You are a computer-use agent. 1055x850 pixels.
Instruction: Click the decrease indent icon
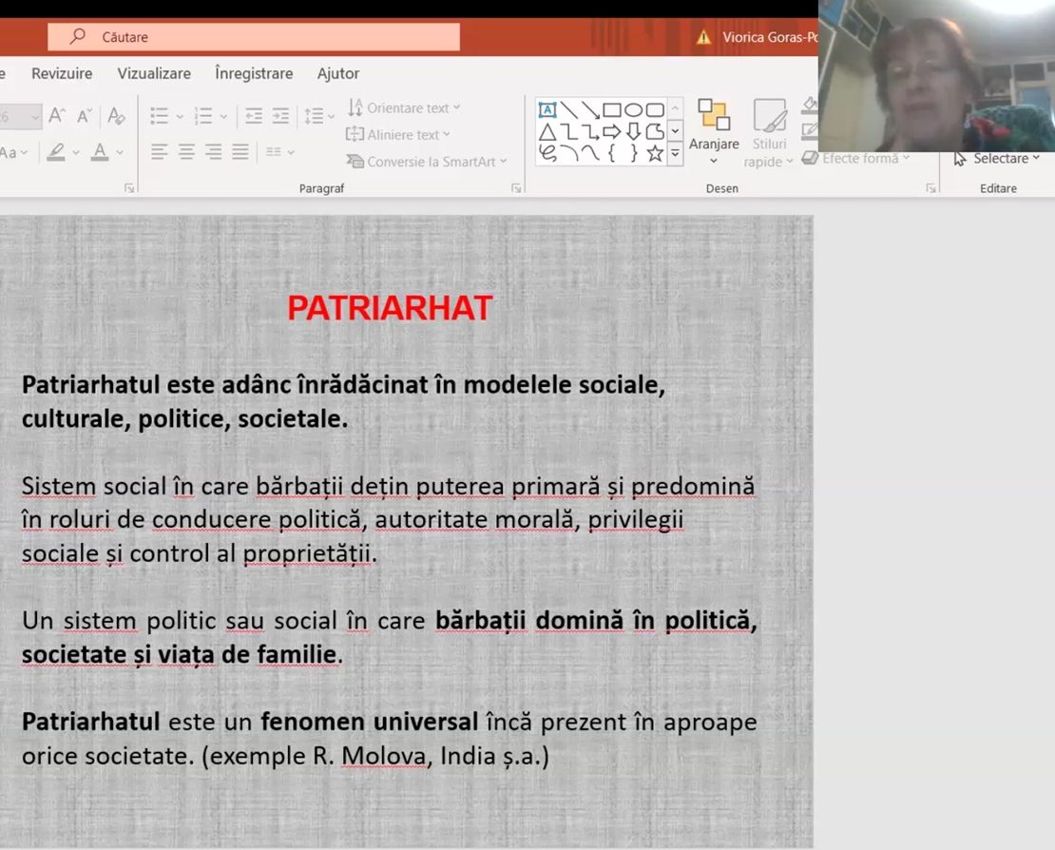[x=253, y=116]
